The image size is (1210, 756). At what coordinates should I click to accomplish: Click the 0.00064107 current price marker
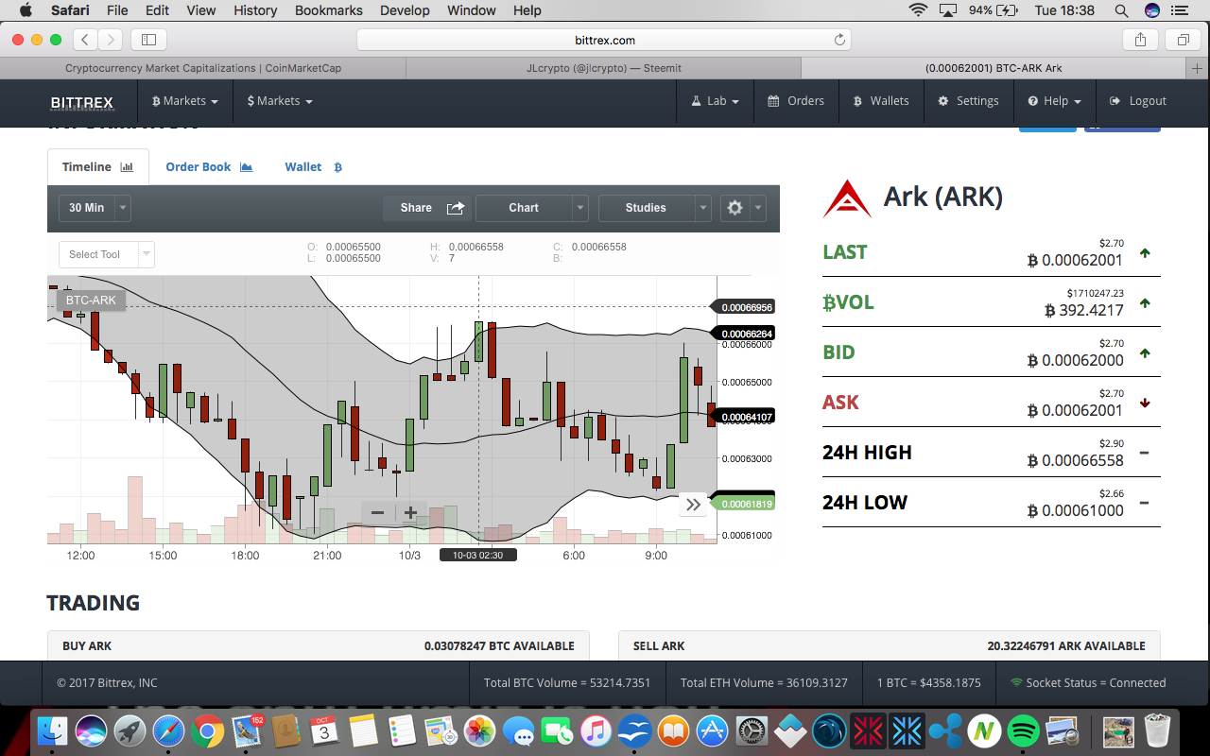(743, 417)
